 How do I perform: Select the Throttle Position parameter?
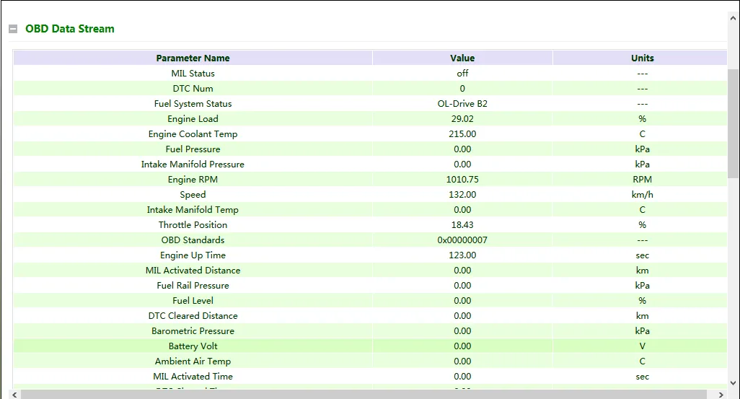coord(193,225)
